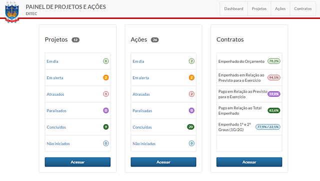Screen dimensions: 320x181
Task: Click Painel de Projetos e Ações title
Action: 65,7
